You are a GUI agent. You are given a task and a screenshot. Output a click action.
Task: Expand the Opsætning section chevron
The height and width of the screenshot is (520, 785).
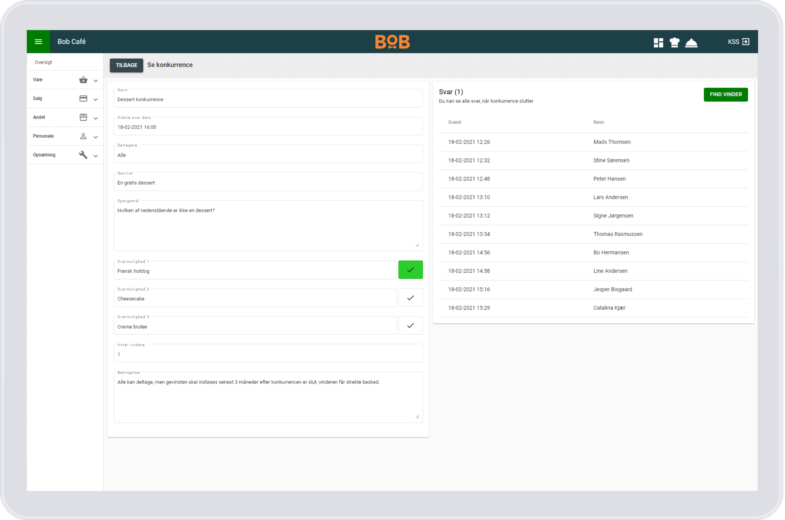96,156
